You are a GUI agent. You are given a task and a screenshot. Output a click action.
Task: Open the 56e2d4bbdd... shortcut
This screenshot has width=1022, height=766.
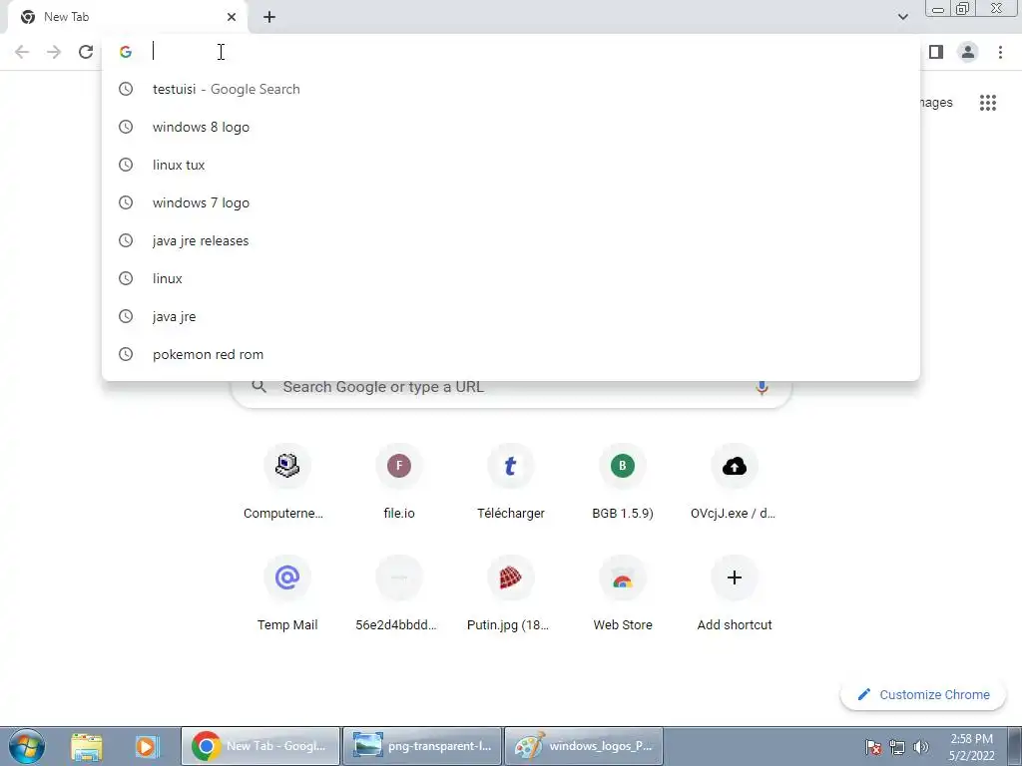pyautogui.click(x=399, y=594)
